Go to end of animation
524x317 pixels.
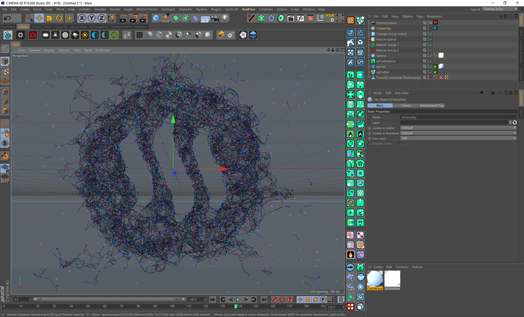264,300
